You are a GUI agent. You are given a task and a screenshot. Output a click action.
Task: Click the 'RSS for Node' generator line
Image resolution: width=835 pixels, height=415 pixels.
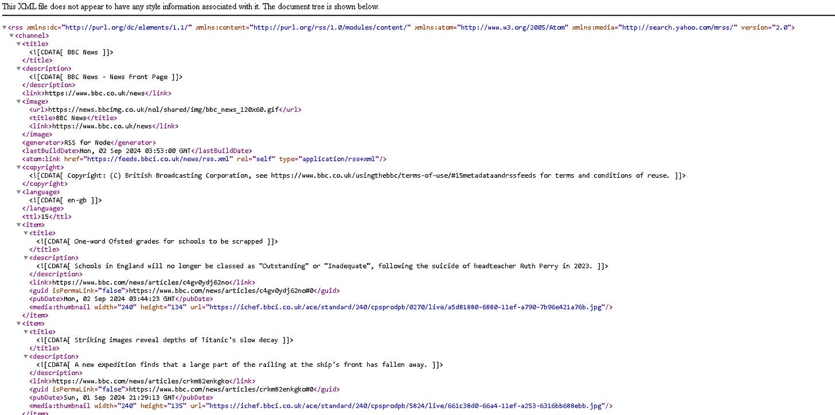pos(89,143)
